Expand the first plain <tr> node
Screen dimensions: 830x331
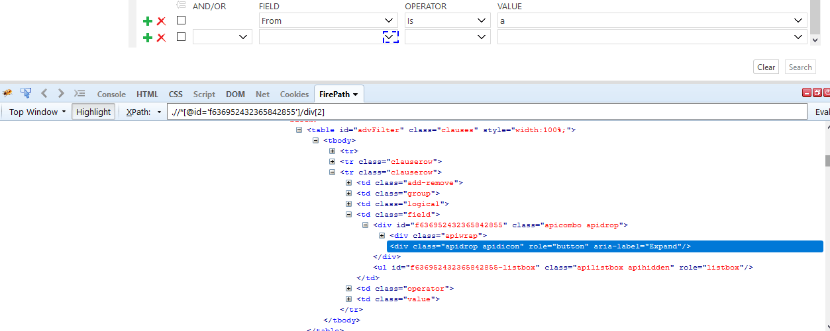pos(333,151)
